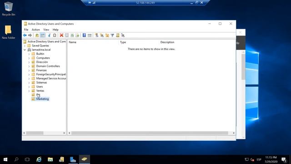Go up one level with the folder-up icon
Image resolution: width=291 pixels, height=164 pixels.
coord(37,35)
